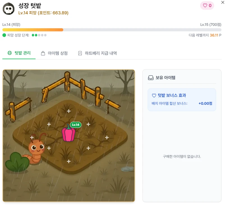Viewport: 228px width, 212px height.
Task: Close the 성장 텃밭 dialog
Action: point(223,2)
